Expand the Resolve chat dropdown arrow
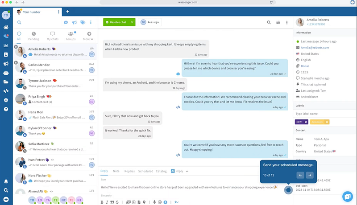357x205 pixels. [133, 22]
